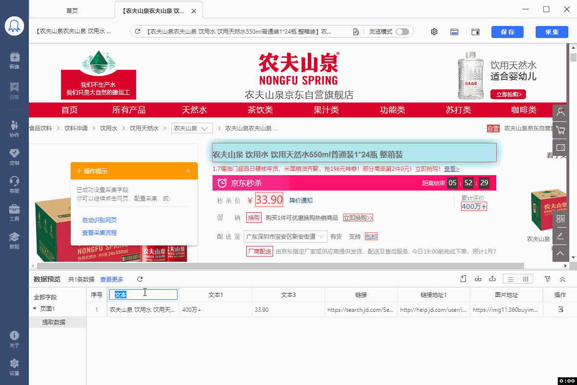The image size is (577, 385).
Task: Click the floating sidebar back-to-top chevron
Action: 561,253
